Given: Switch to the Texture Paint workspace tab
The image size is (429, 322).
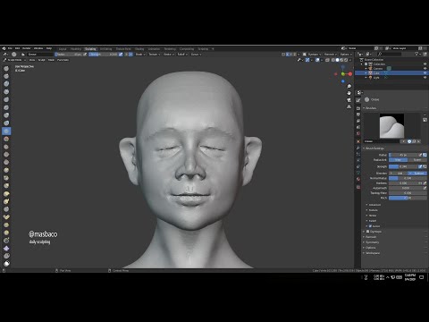Looking at the screenshot, I should 123,49.
